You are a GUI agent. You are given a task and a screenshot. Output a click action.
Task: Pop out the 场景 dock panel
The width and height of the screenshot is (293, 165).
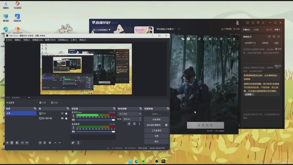tap(35, 109)
